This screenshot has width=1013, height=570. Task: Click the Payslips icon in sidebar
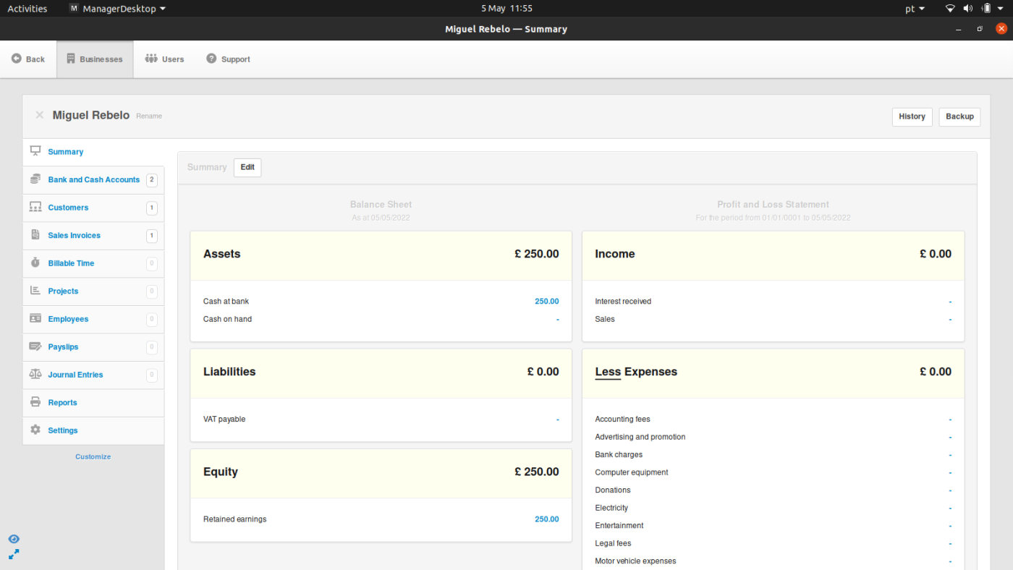click(x=35, y=347)
